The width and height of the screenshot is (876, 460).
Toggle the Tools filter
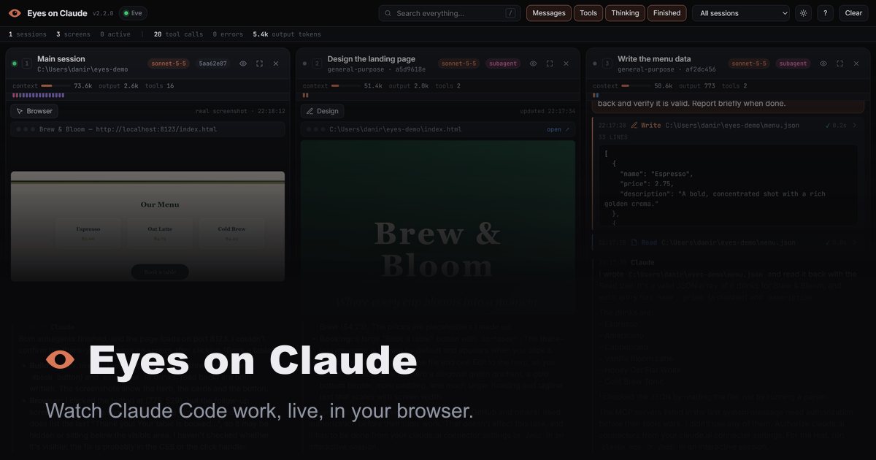tap(588, 13)
